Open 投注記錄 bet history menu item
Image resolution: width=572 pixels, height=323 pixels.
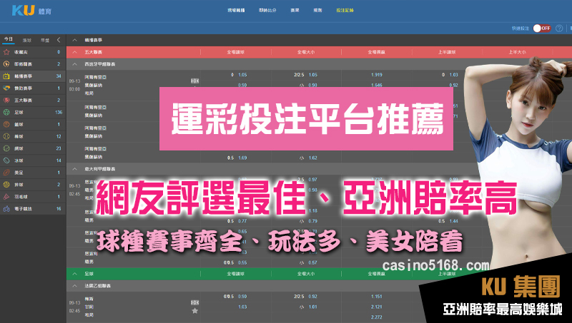pyautogui.click(x=345, y=10)
